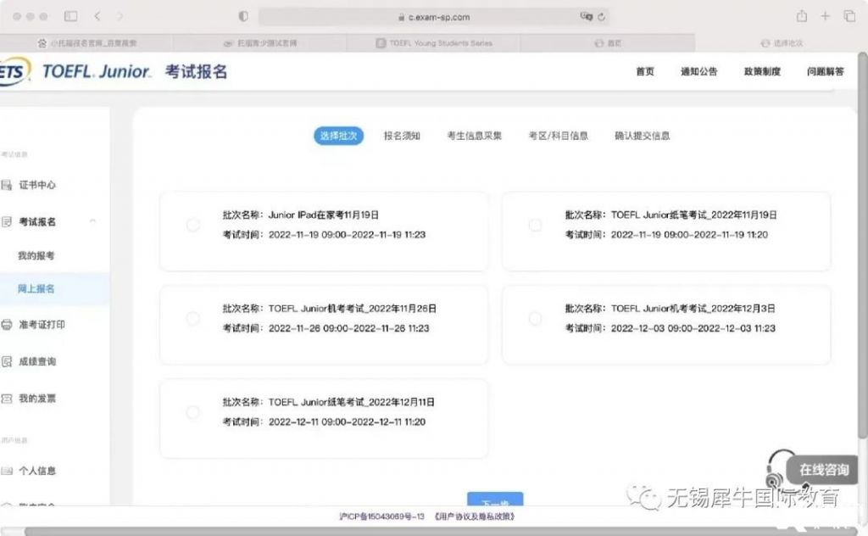Screen dimensions: 868x536
Task: Click 考试报名 sidebar icon
Action: tap(6, 221)
